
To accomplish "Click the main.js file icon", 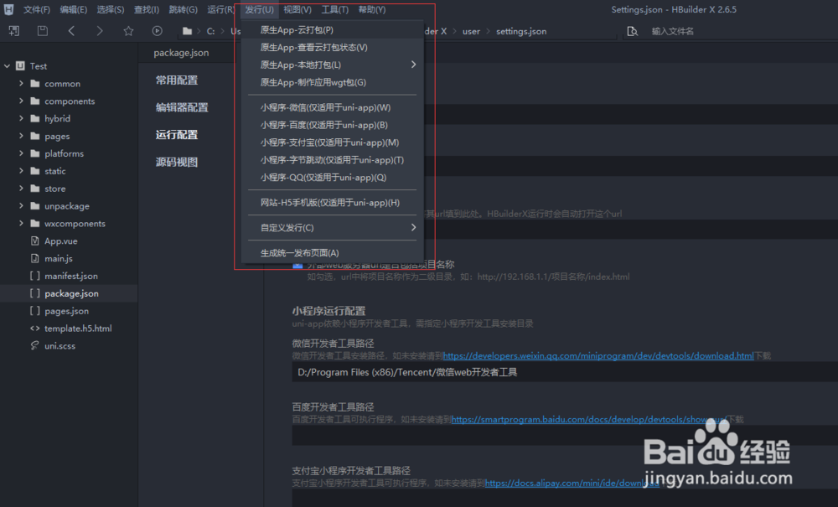I will click(x=34, y=258).
